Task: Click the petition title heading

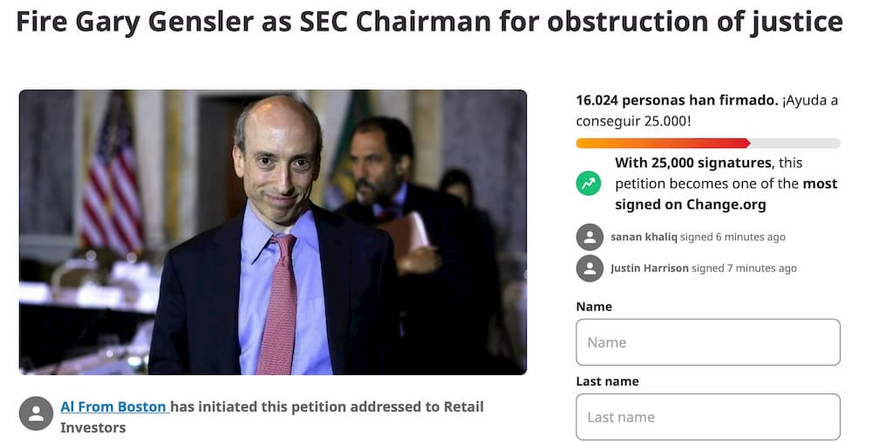Action: (429, 23)
